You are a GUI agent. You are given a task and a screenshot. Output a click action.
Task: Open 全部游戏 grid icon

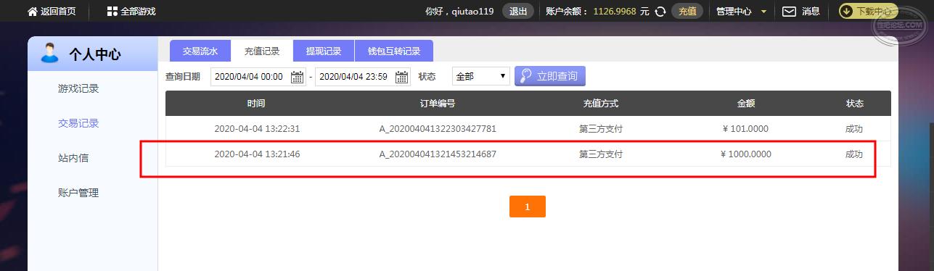pyautogui.click(x=112, y=11)
